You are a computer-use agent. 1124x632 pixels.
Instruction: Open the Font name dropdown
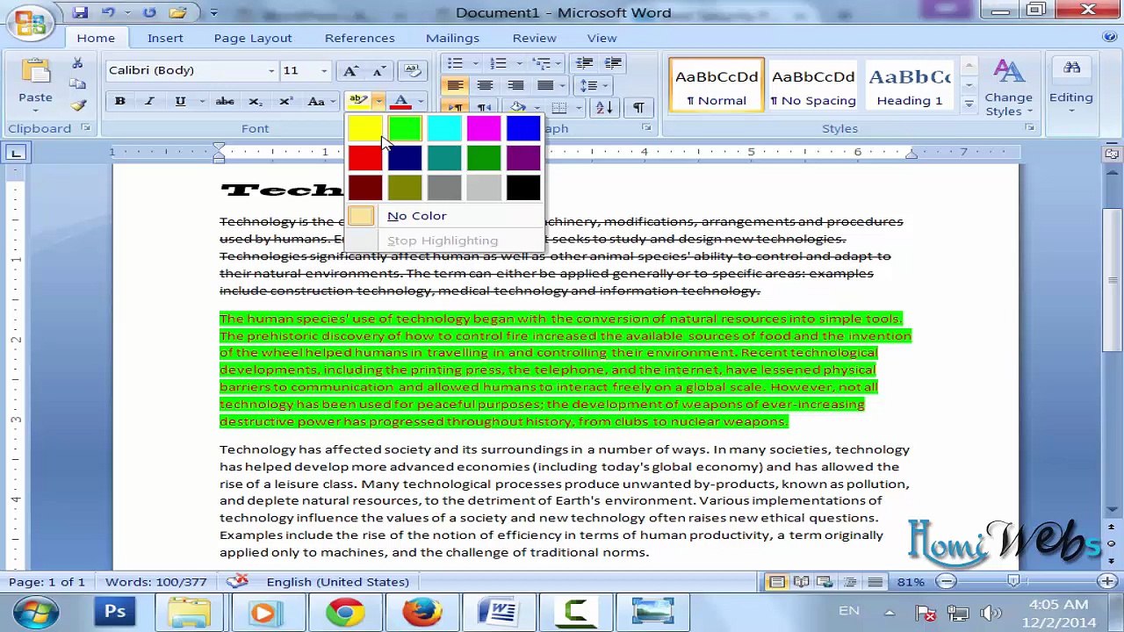(271, 70)
